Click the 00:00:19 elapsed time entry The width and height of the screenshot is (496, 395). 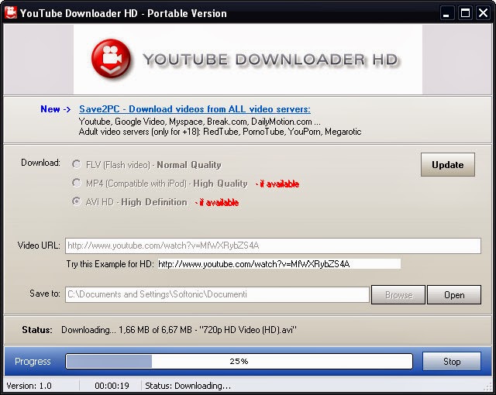tap(112, 386)
